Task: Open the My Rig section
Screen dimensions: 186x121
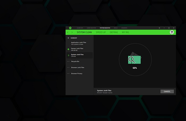Action: [125, 32]
